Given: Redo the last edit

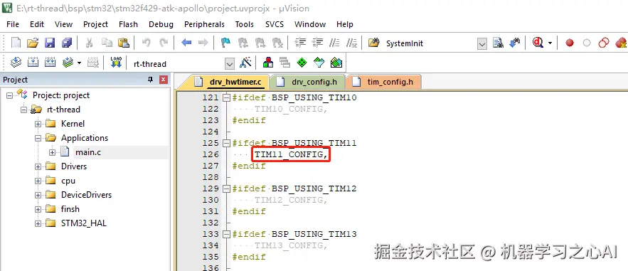Looking at the screenshot, I should click(x=164, y=43).
